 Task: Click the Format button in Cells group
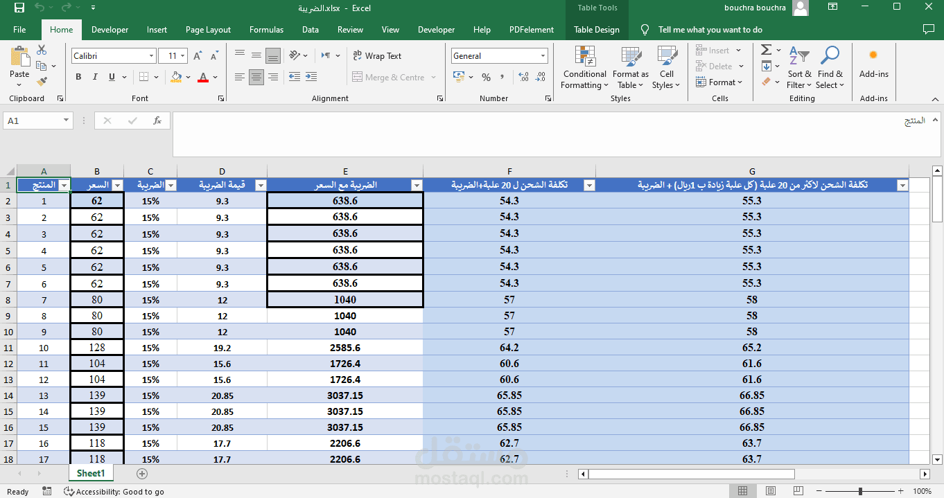[719, 82]
